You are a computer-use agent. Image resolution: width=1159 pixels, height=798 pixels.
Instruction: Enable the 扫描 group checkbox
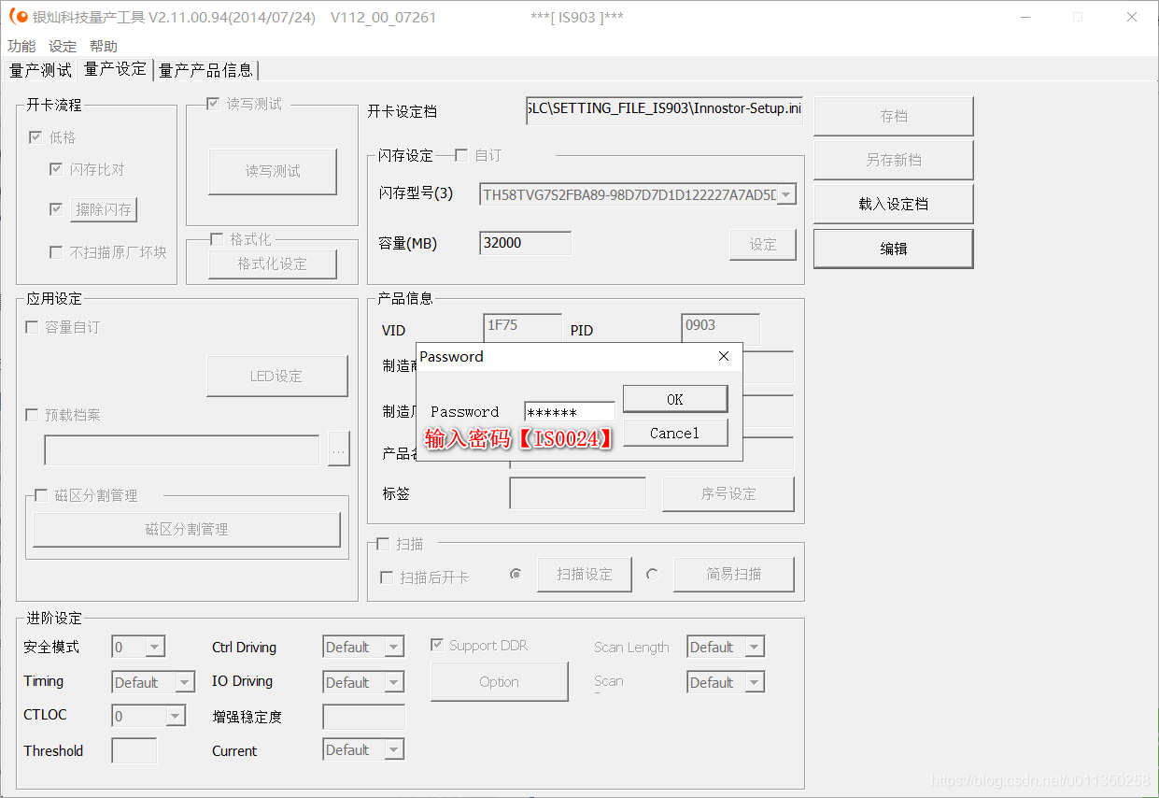pyautogui.click(x=383, y=544)
